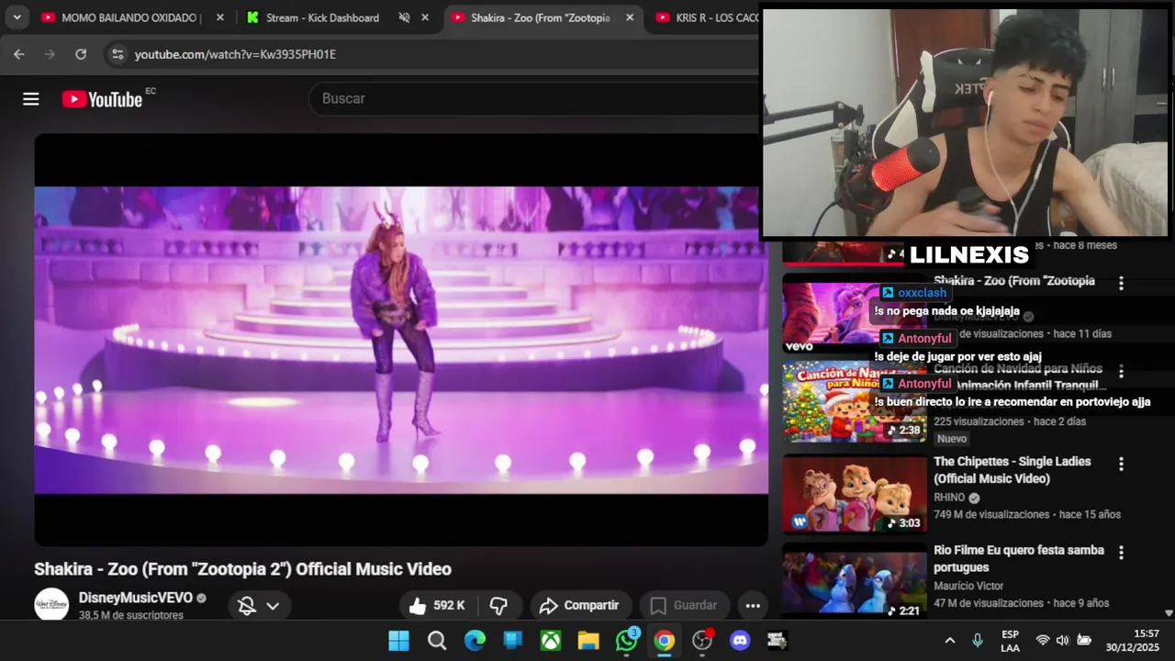
Task: Open more actions ellipsis under video
Action: 753,605
